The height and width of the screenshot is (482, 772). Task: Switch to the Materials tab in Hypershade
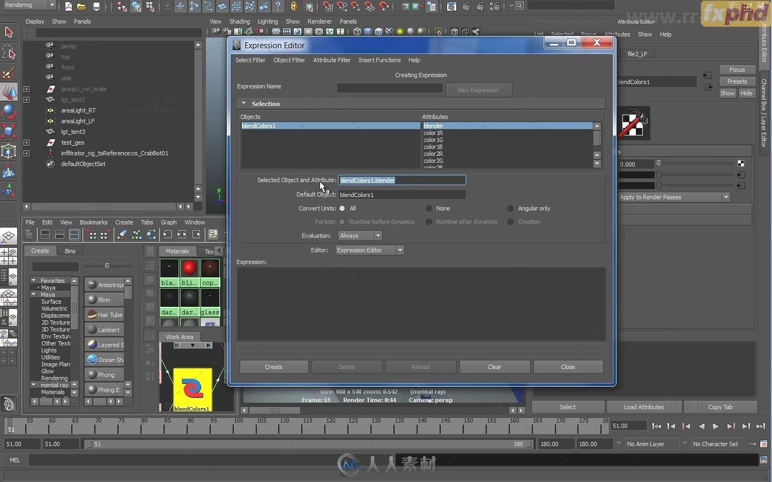click(x=177, y=251)
